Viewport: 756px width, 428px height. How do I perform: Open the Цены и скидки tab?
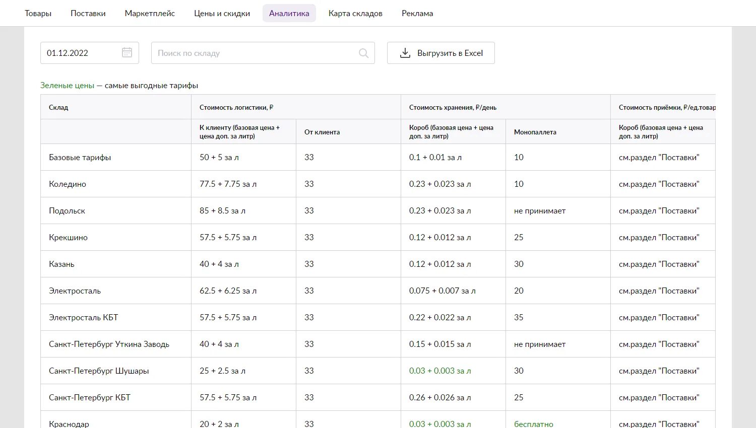(x=222, y=14)
